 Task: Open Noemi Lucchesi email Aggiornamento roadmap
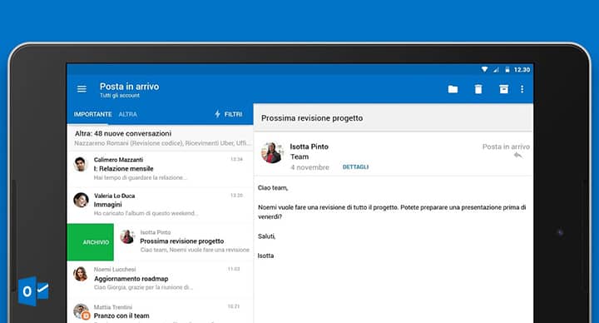point(160,279)
